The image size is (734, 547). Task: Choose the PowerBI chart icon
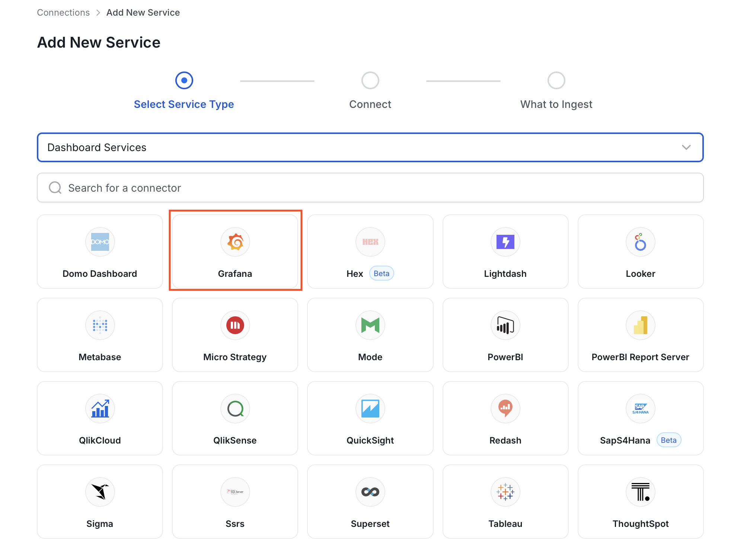[x=505, y=325]
